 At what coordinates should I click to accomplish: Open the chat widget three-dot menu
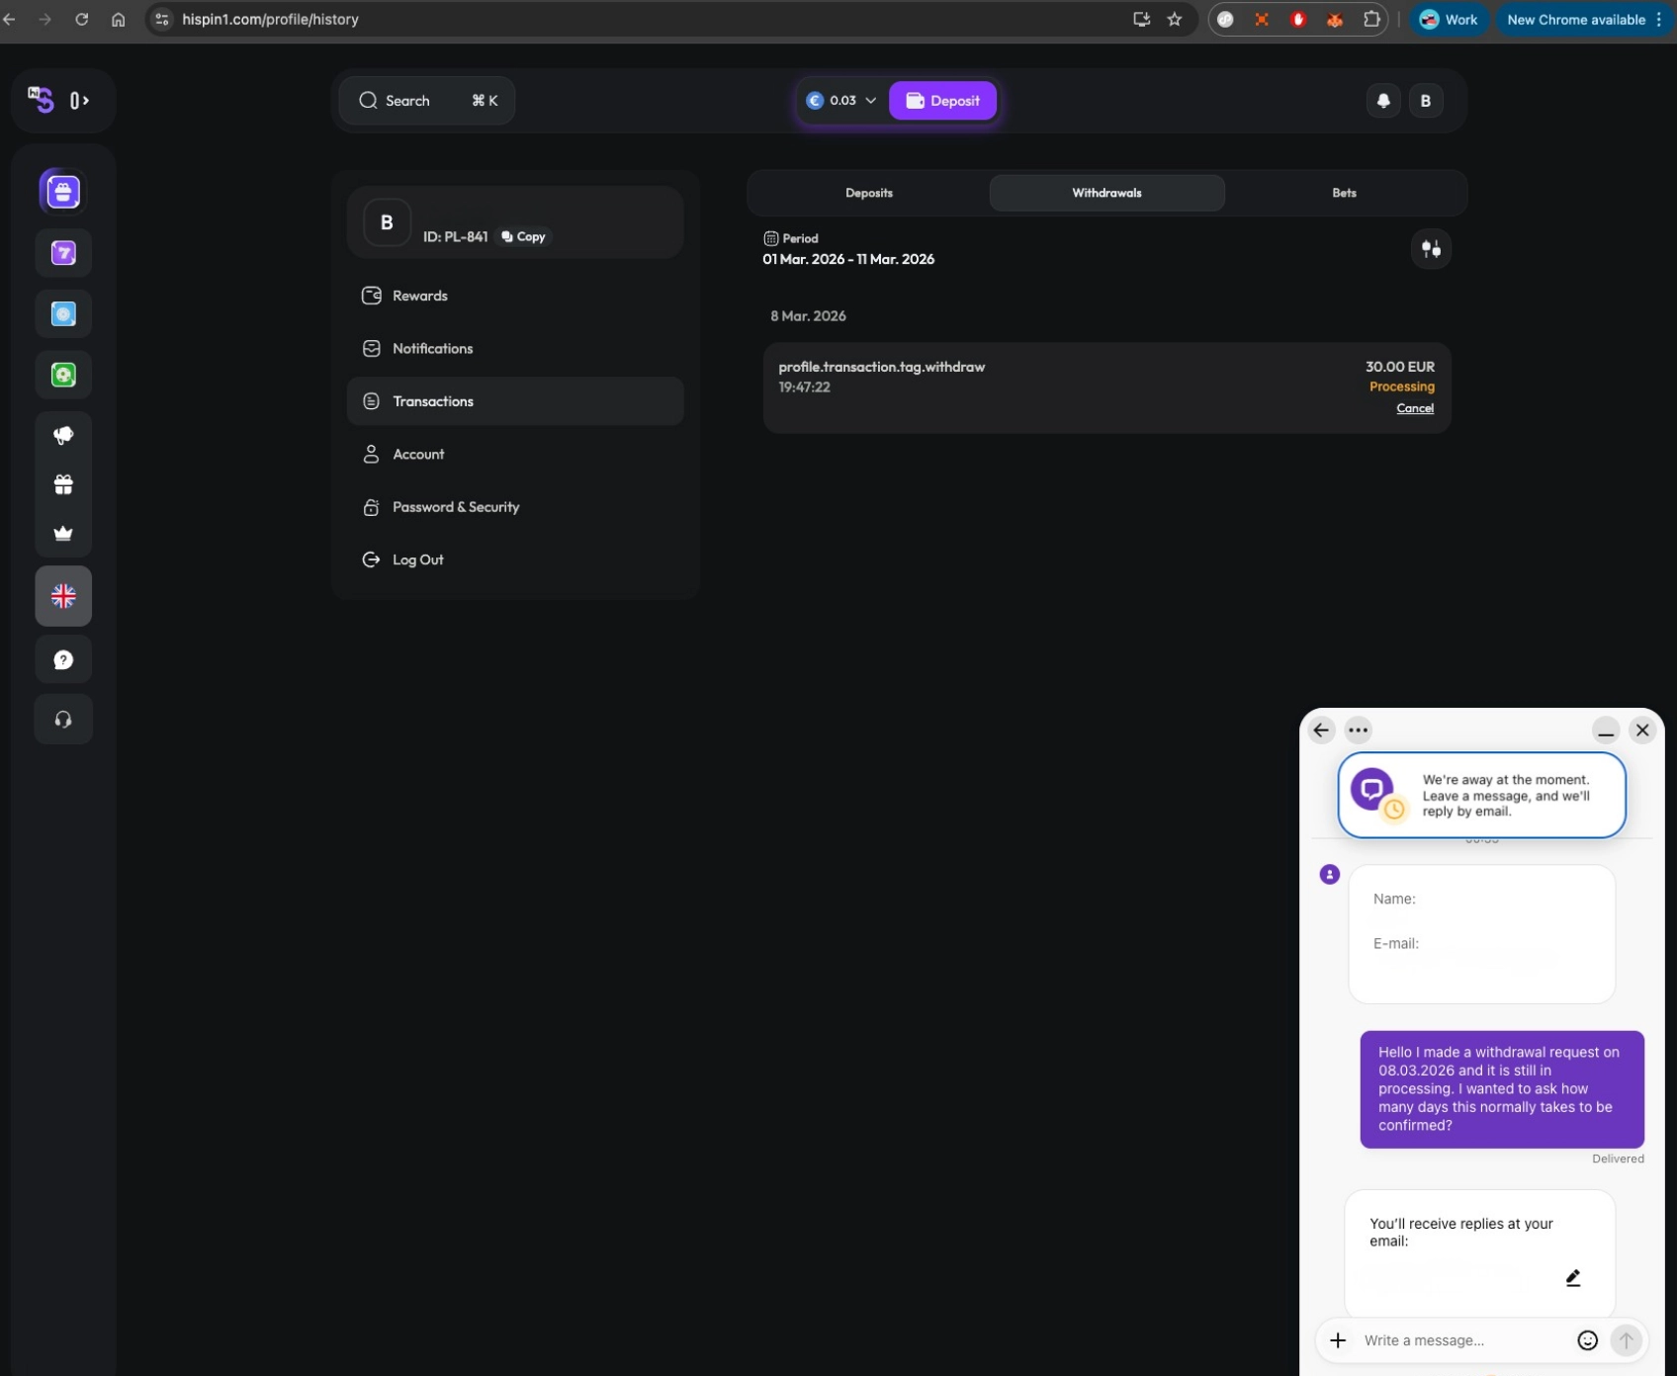coord(1359,731)
